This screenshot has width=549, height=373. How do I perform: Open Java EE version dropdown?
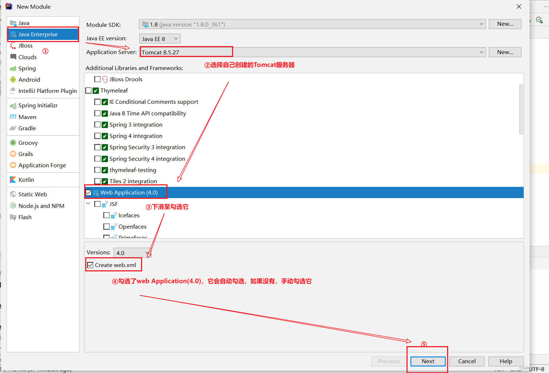[160, 38]
